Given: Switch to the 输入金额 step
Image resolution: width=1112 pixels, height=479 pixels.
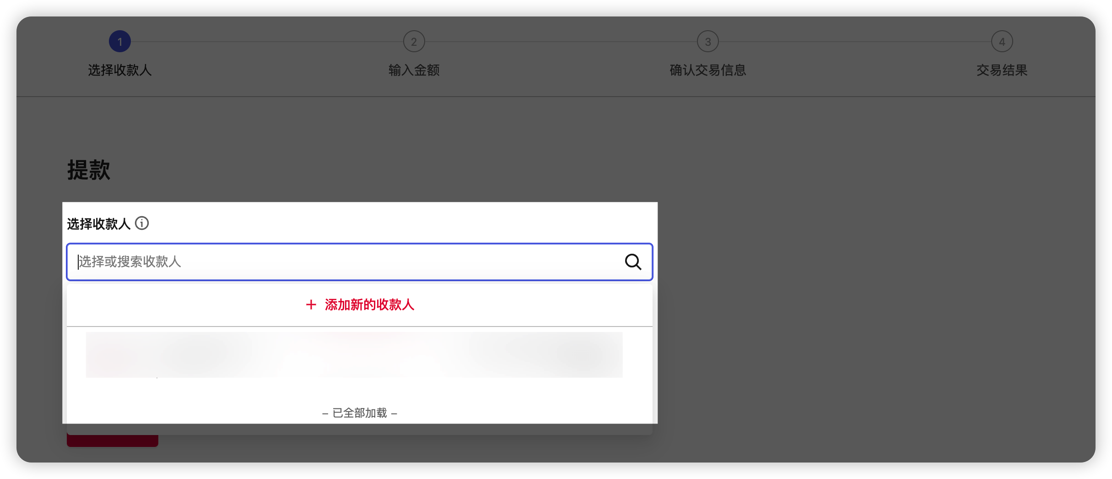Looking at the screenshot, I should tap(413, 71).
